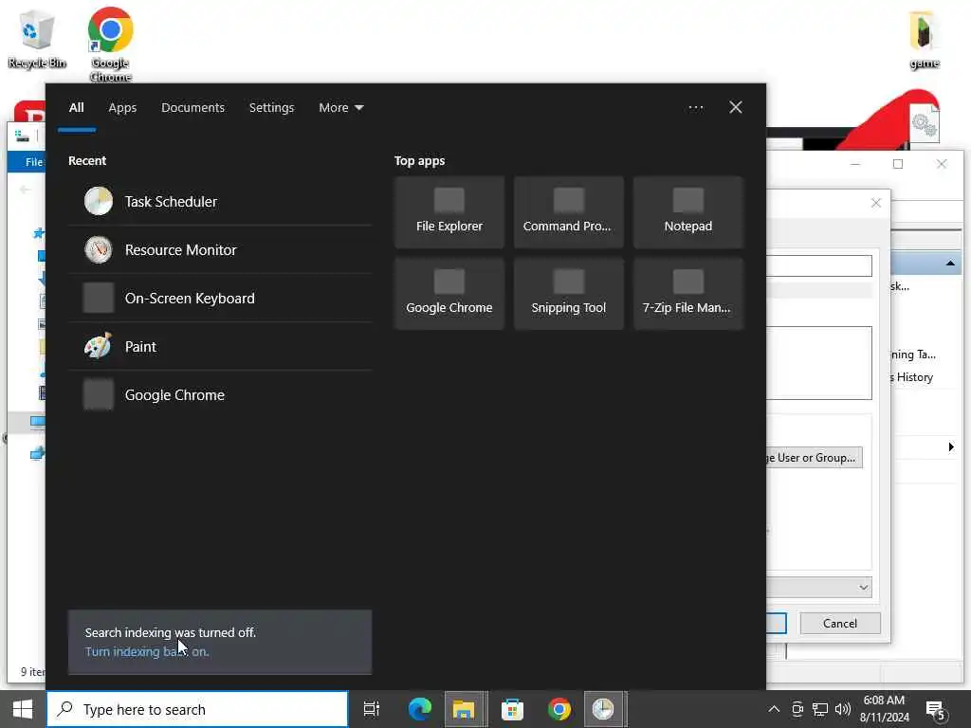This screenshot has width=971, height=728.
Task: Open the network status tray icon
Action: [820, 709]
